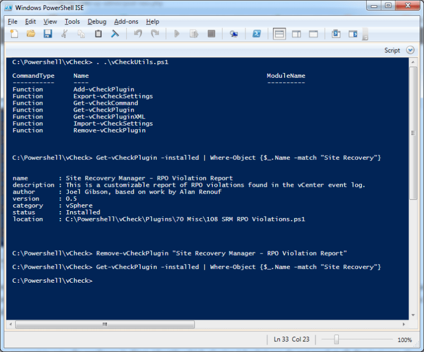
Task: Toggle Show Script Pane Maximized layout
Action: pos(313,33)
